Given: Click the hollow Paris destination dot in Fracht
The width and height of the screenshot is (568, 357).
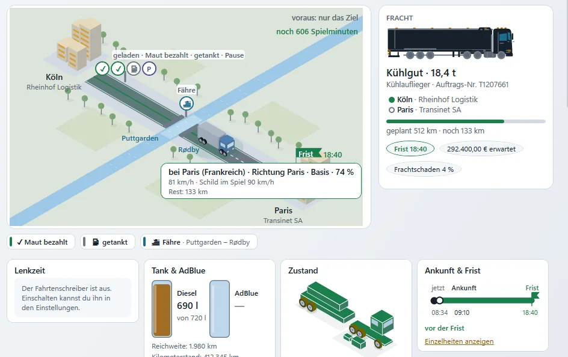Looking at the screenshot, I should (x=392, y=110).
